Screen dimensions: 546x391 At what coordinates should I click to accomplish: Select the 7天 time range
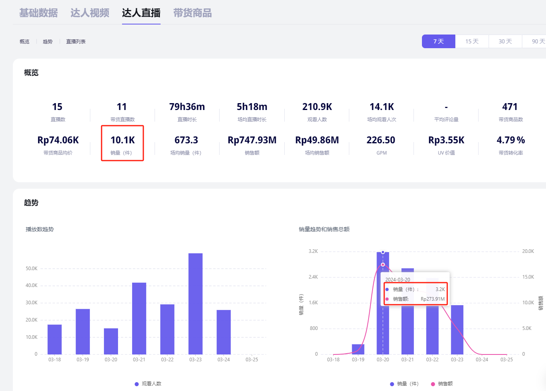click(x=438, y=41)
